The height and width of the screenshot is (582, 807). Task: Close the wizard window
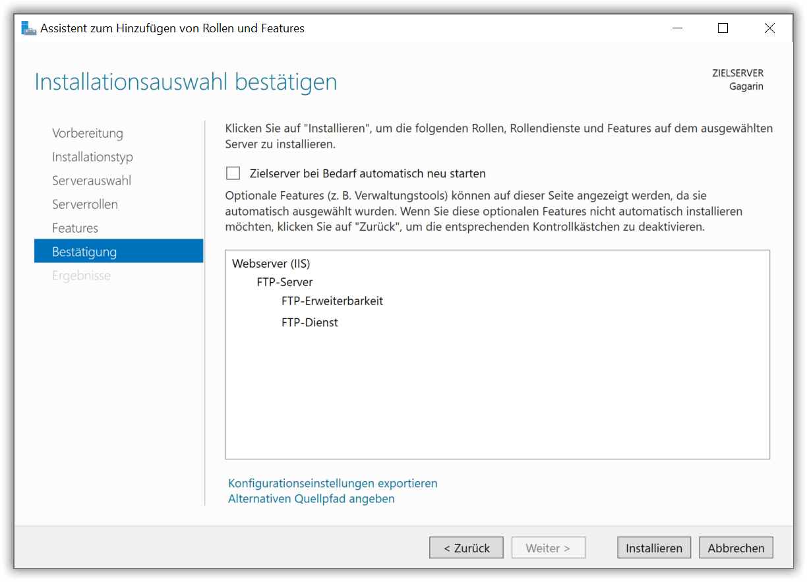[x=769, y=28]
